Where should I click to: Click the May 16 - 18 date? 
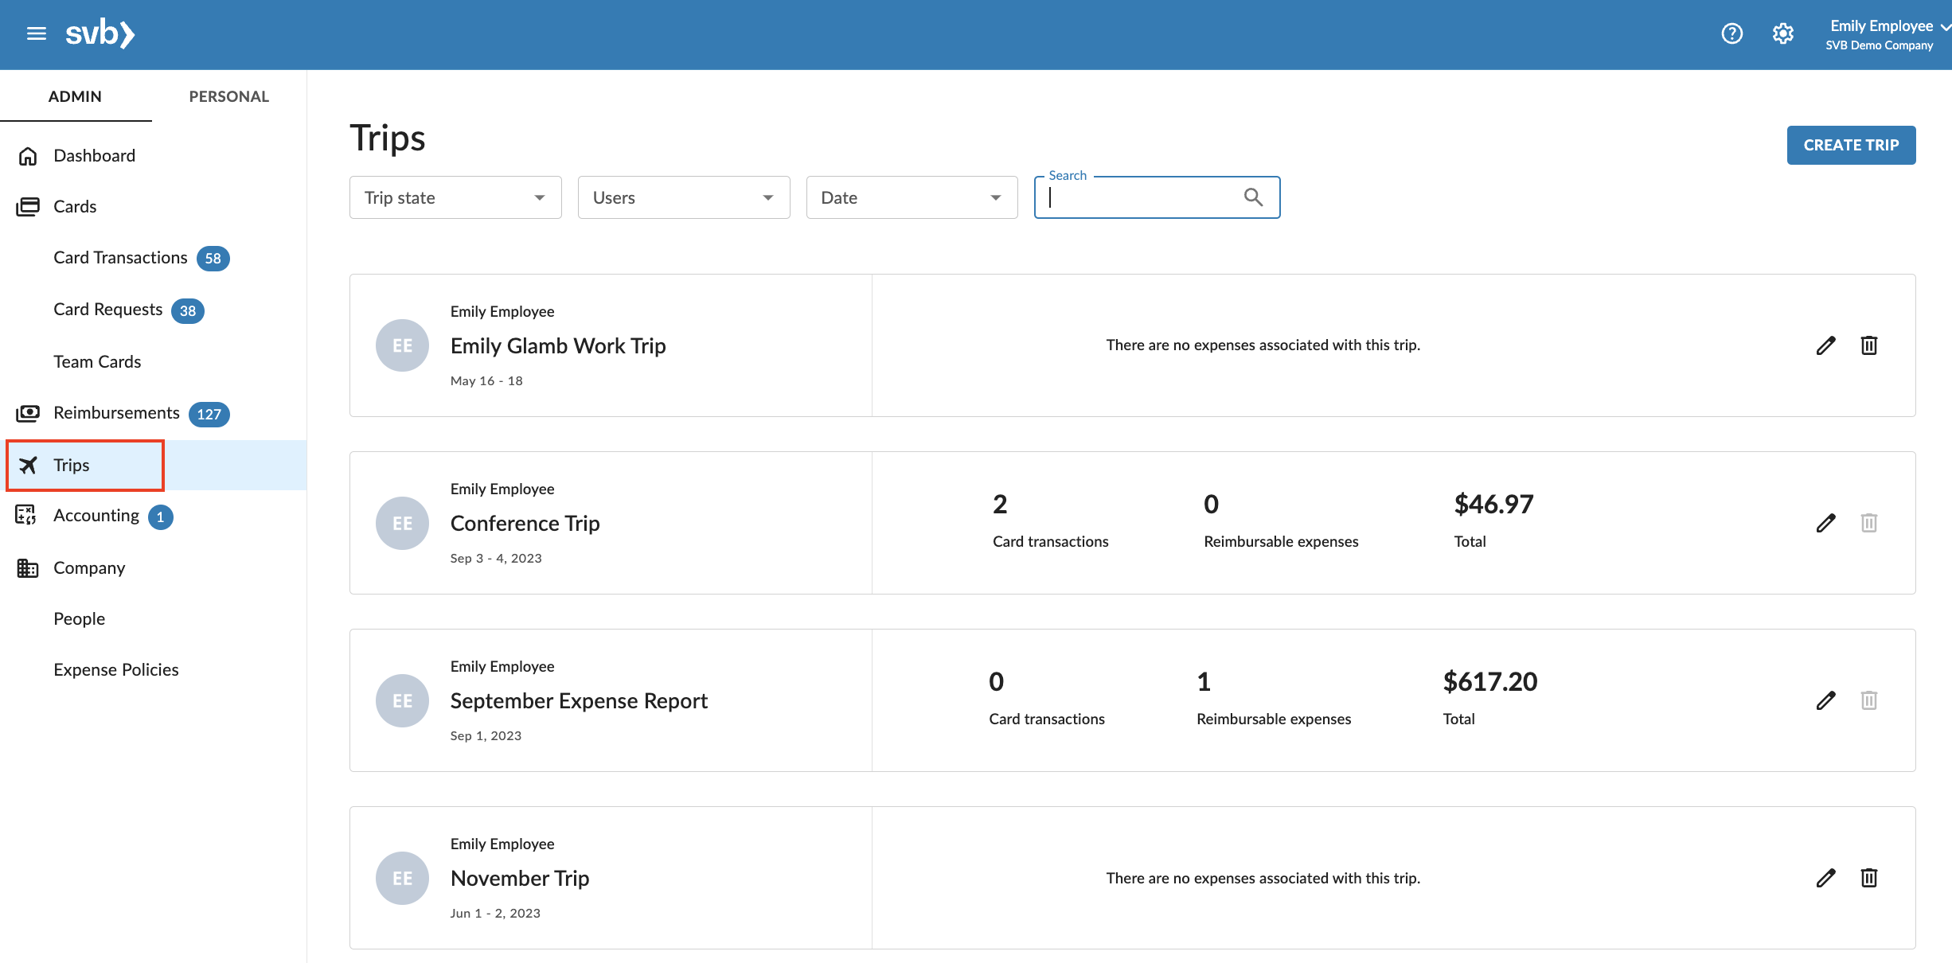coord(486,381)
